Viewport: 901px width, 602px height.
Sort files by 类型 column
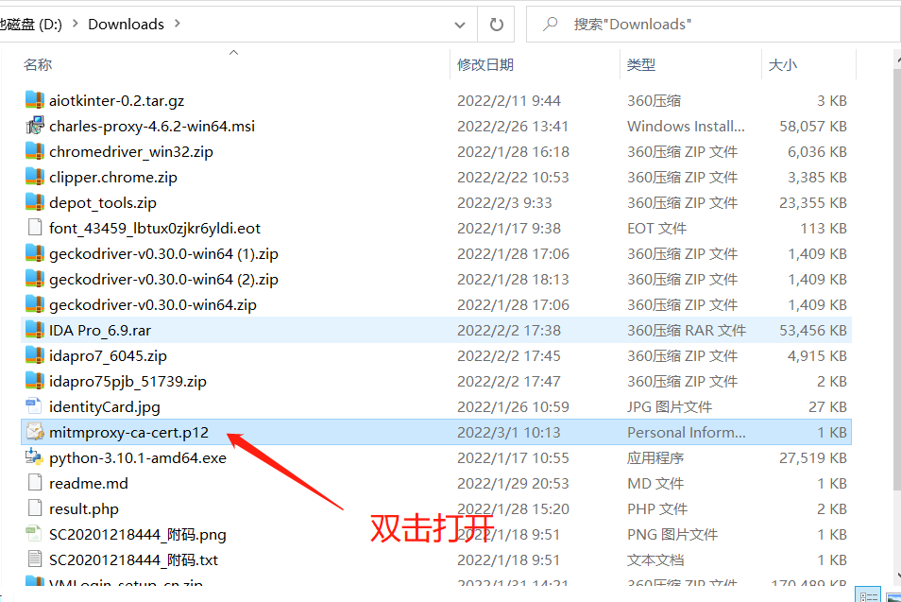pyautogui.click(x=640, y=65)
